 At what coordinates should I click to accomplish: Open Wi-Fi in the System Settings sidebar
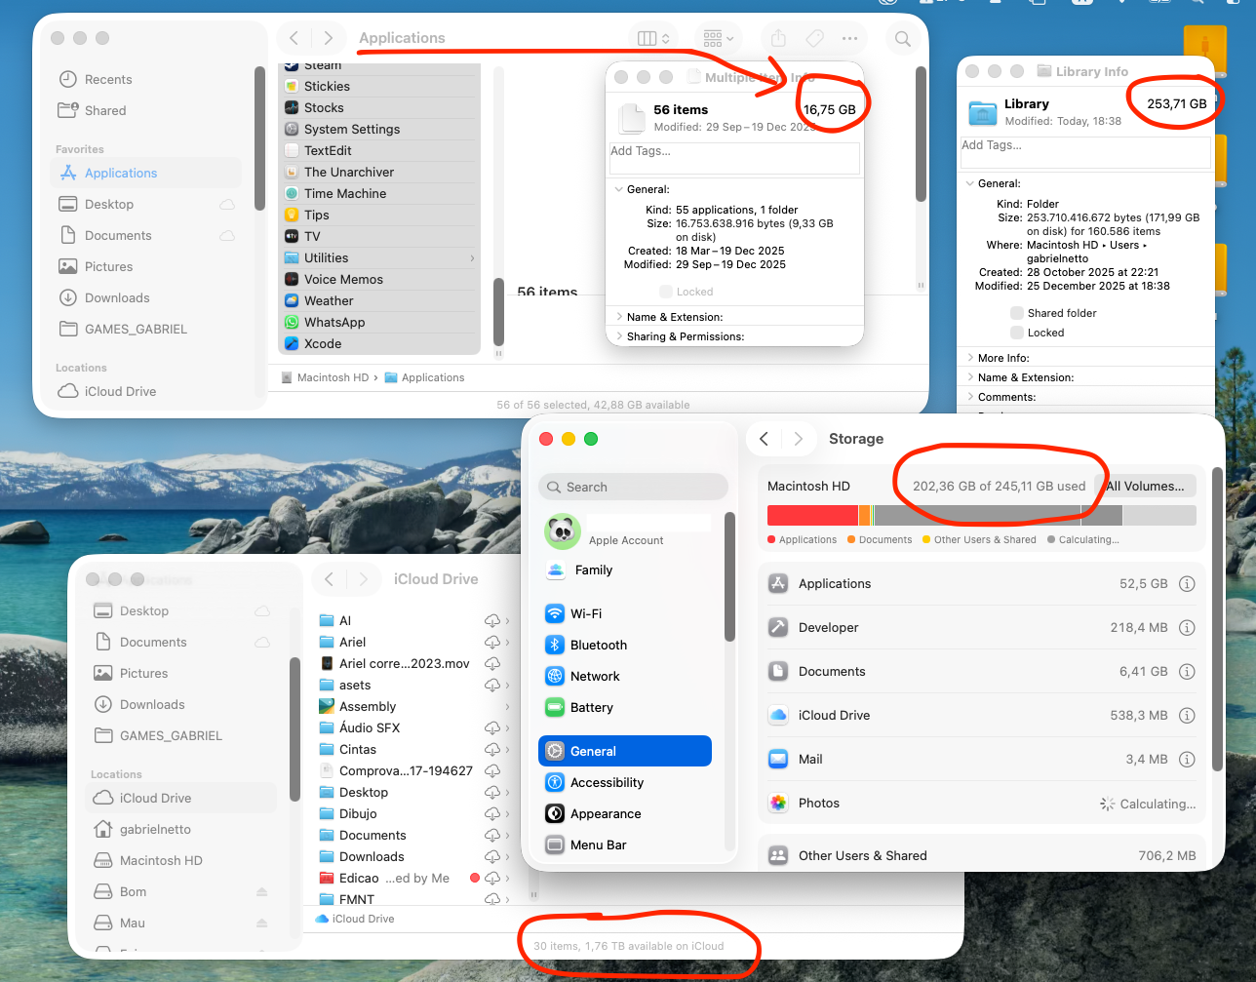pos(625,613)
